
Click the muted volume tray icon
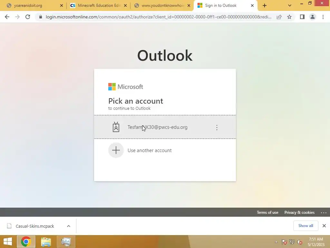click(300, 242)
